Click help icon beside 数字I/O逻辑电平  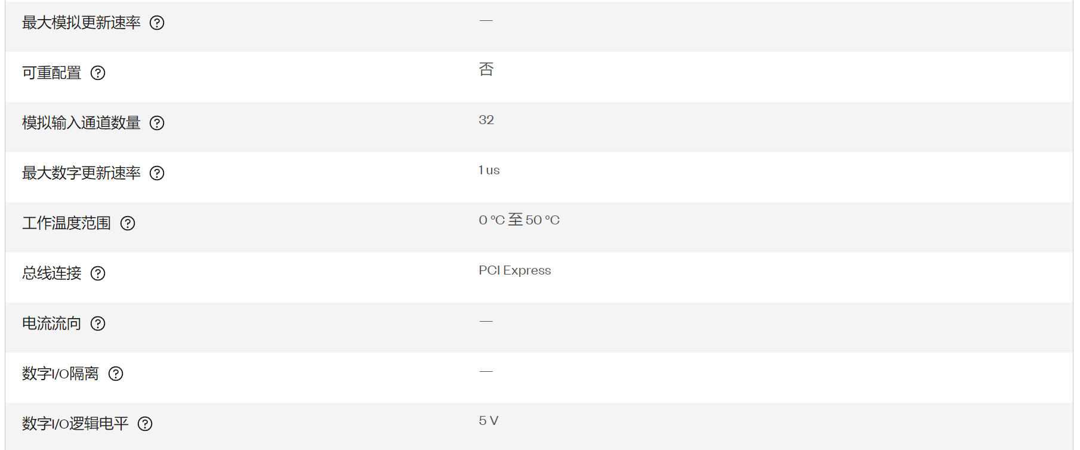(145, 424)
